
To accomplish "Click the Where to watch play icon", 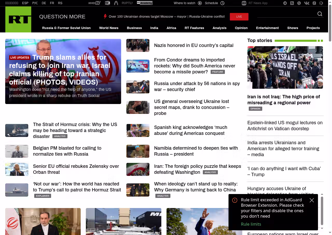I will 200,3.
